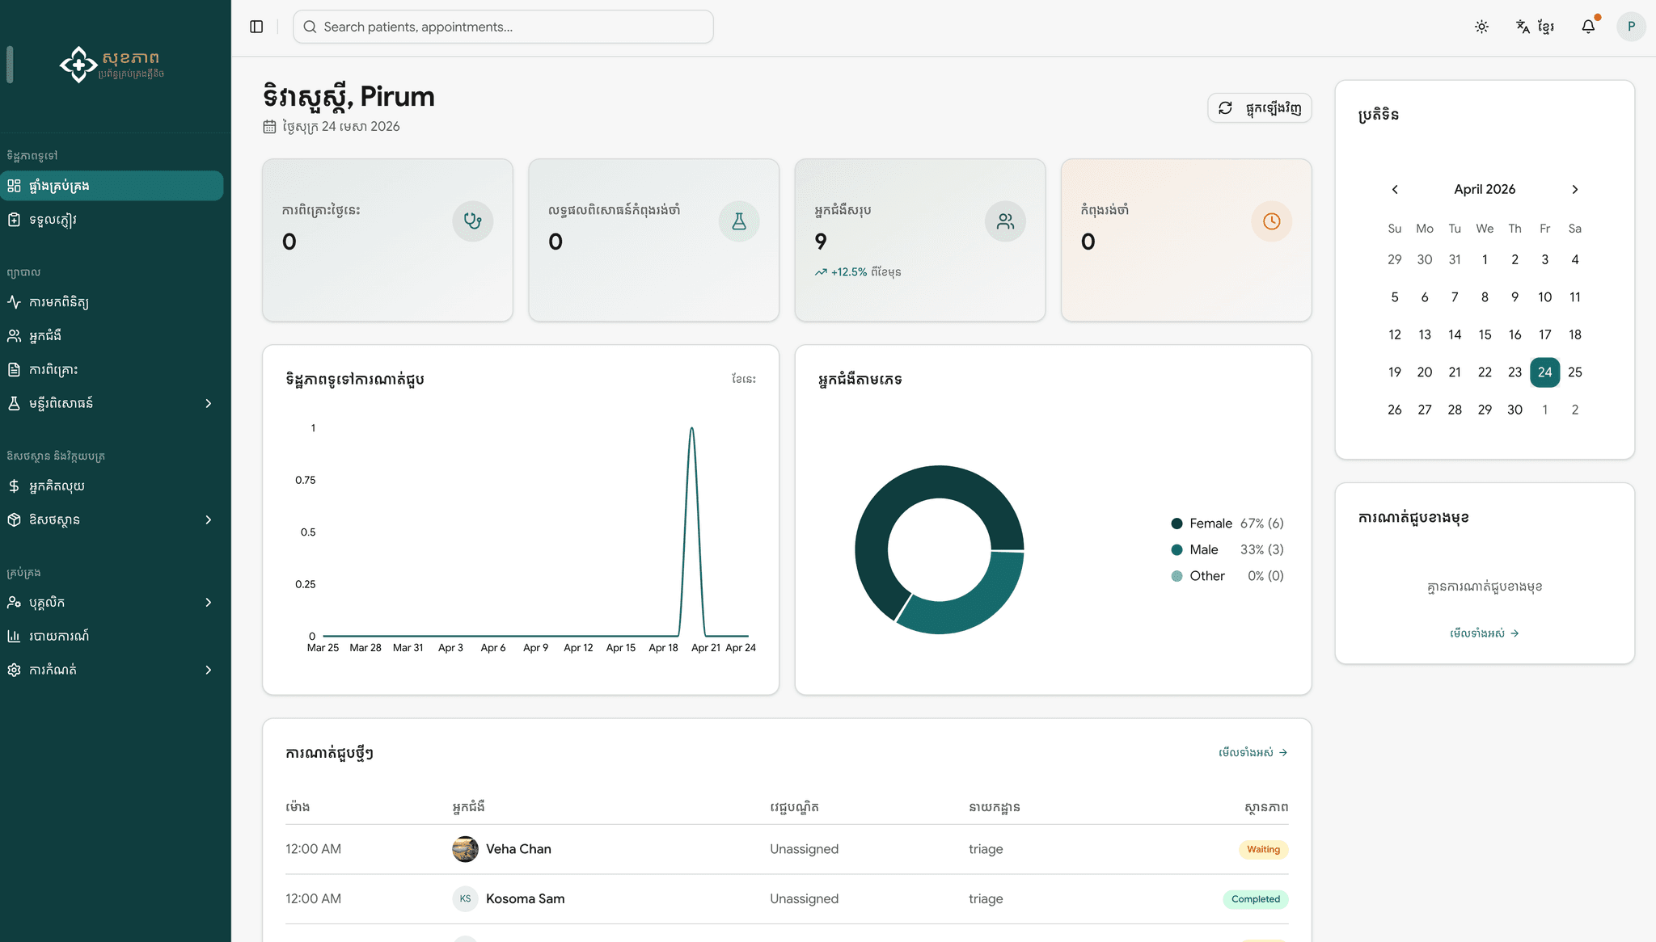Screen dimensions: 1656x942
Task: Click calendar icon beside date 24 2026
Action: 269,127
